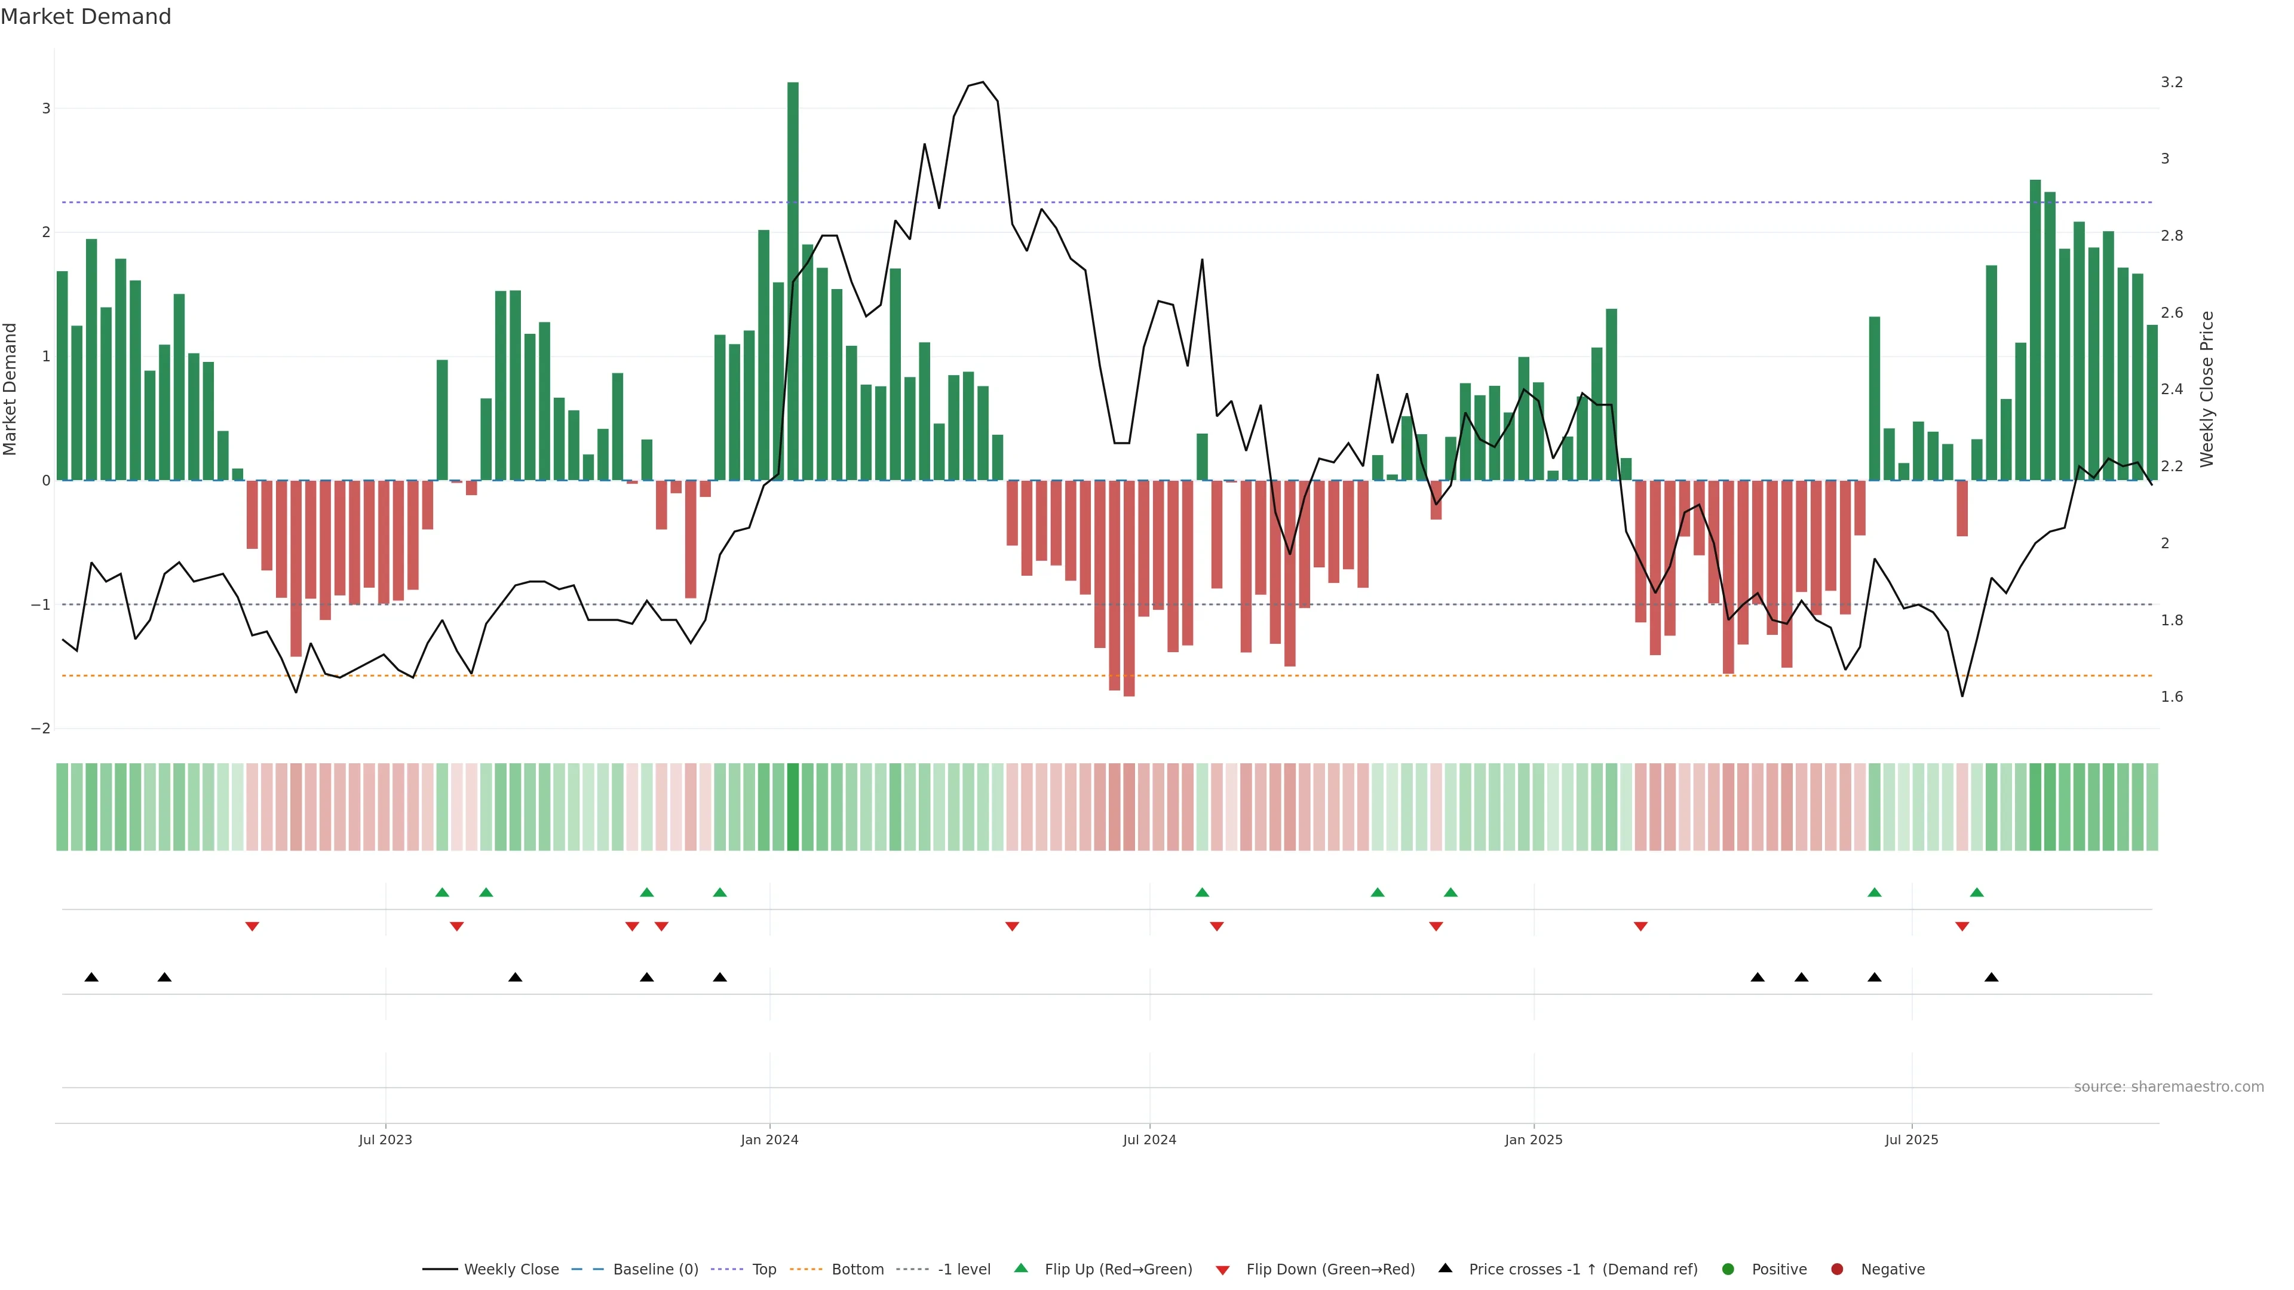Click the Jul 2025 x-axis label
This screenshot has height=1290, width=2294.
pyautogui.click(x=1911, y=1139)
